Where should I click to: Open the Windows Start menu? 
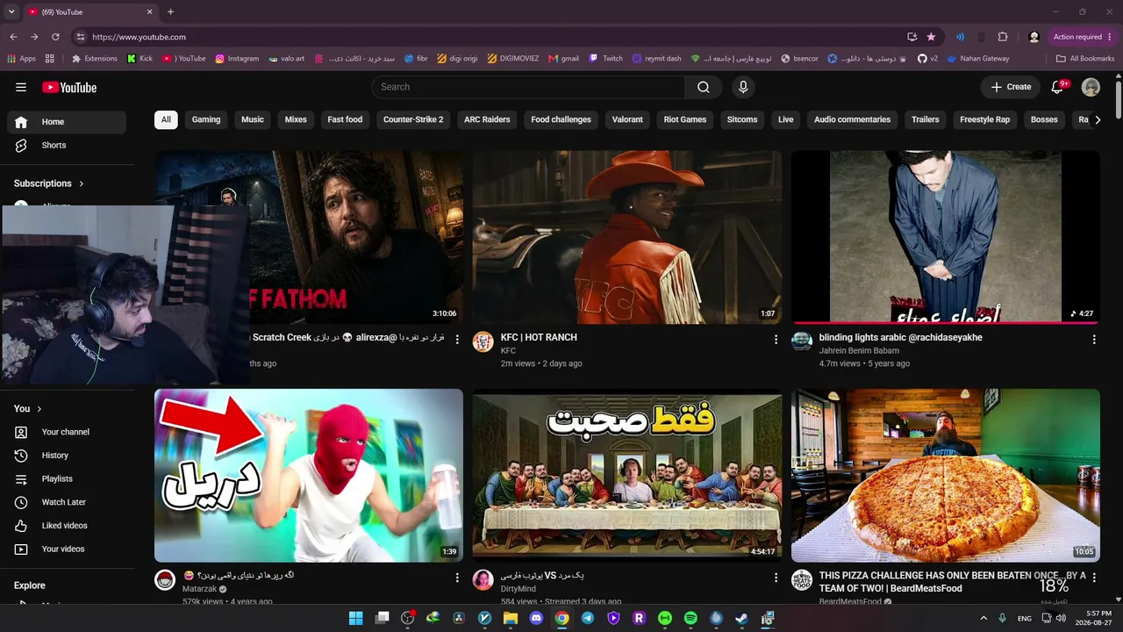click(355, 618)
